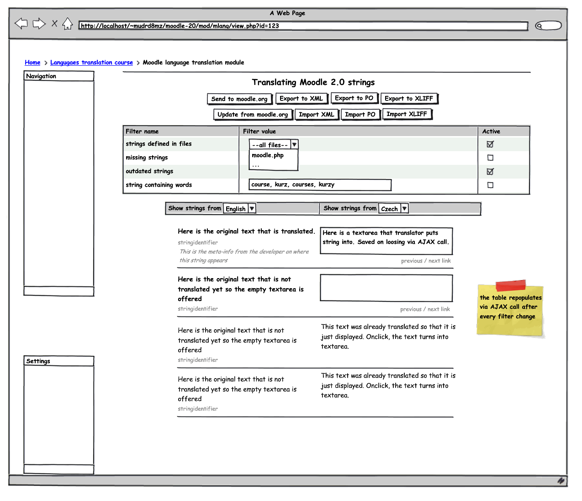Select moodle.php in files list
Screen dimensions: 582x501
pos(268,155)
